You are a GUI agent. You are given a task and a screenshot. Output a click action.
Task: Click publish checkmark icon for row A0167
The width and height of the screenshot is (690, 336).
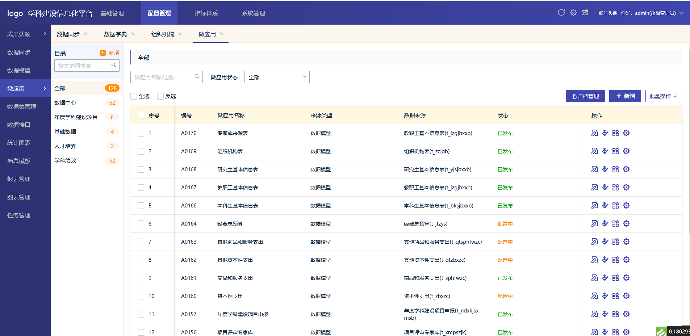pos(605,187)
